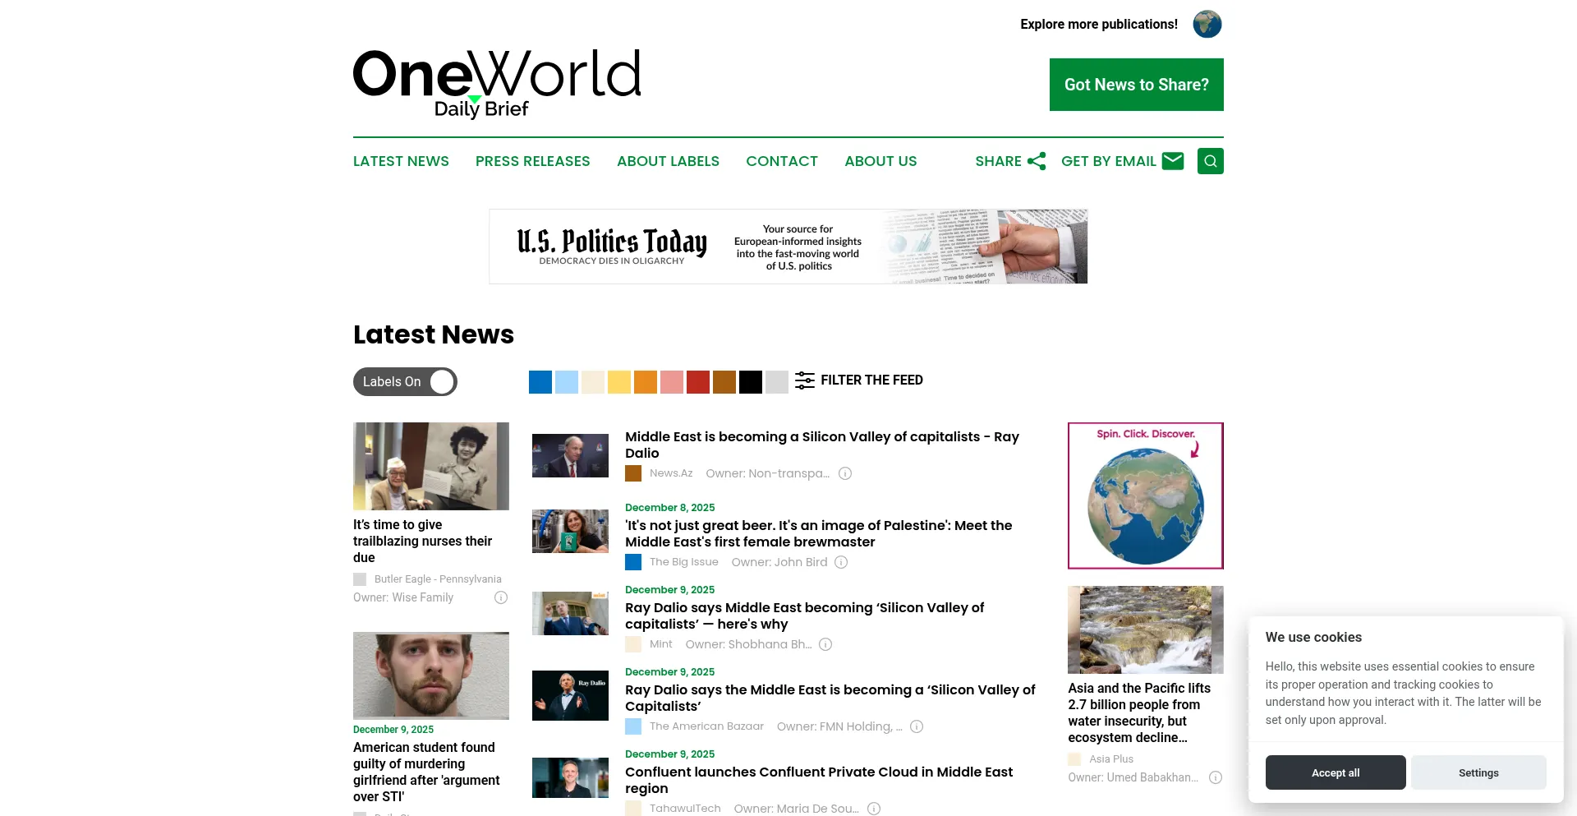Open the Confluent article thumbnail
The width and height of the screenshot is (1577, 816).
[570, 777]
